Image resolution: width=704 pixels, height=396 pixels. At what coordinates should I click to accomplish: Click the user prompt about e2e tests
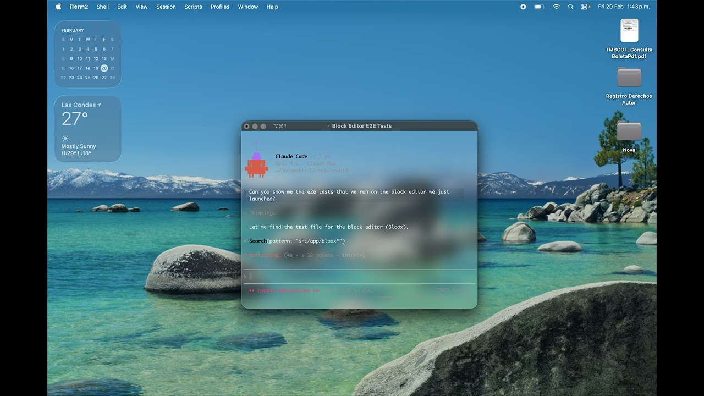(354, 195)
